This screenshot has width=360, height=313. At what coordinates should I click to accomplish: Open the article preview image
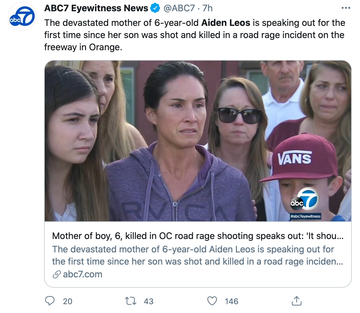198,141
